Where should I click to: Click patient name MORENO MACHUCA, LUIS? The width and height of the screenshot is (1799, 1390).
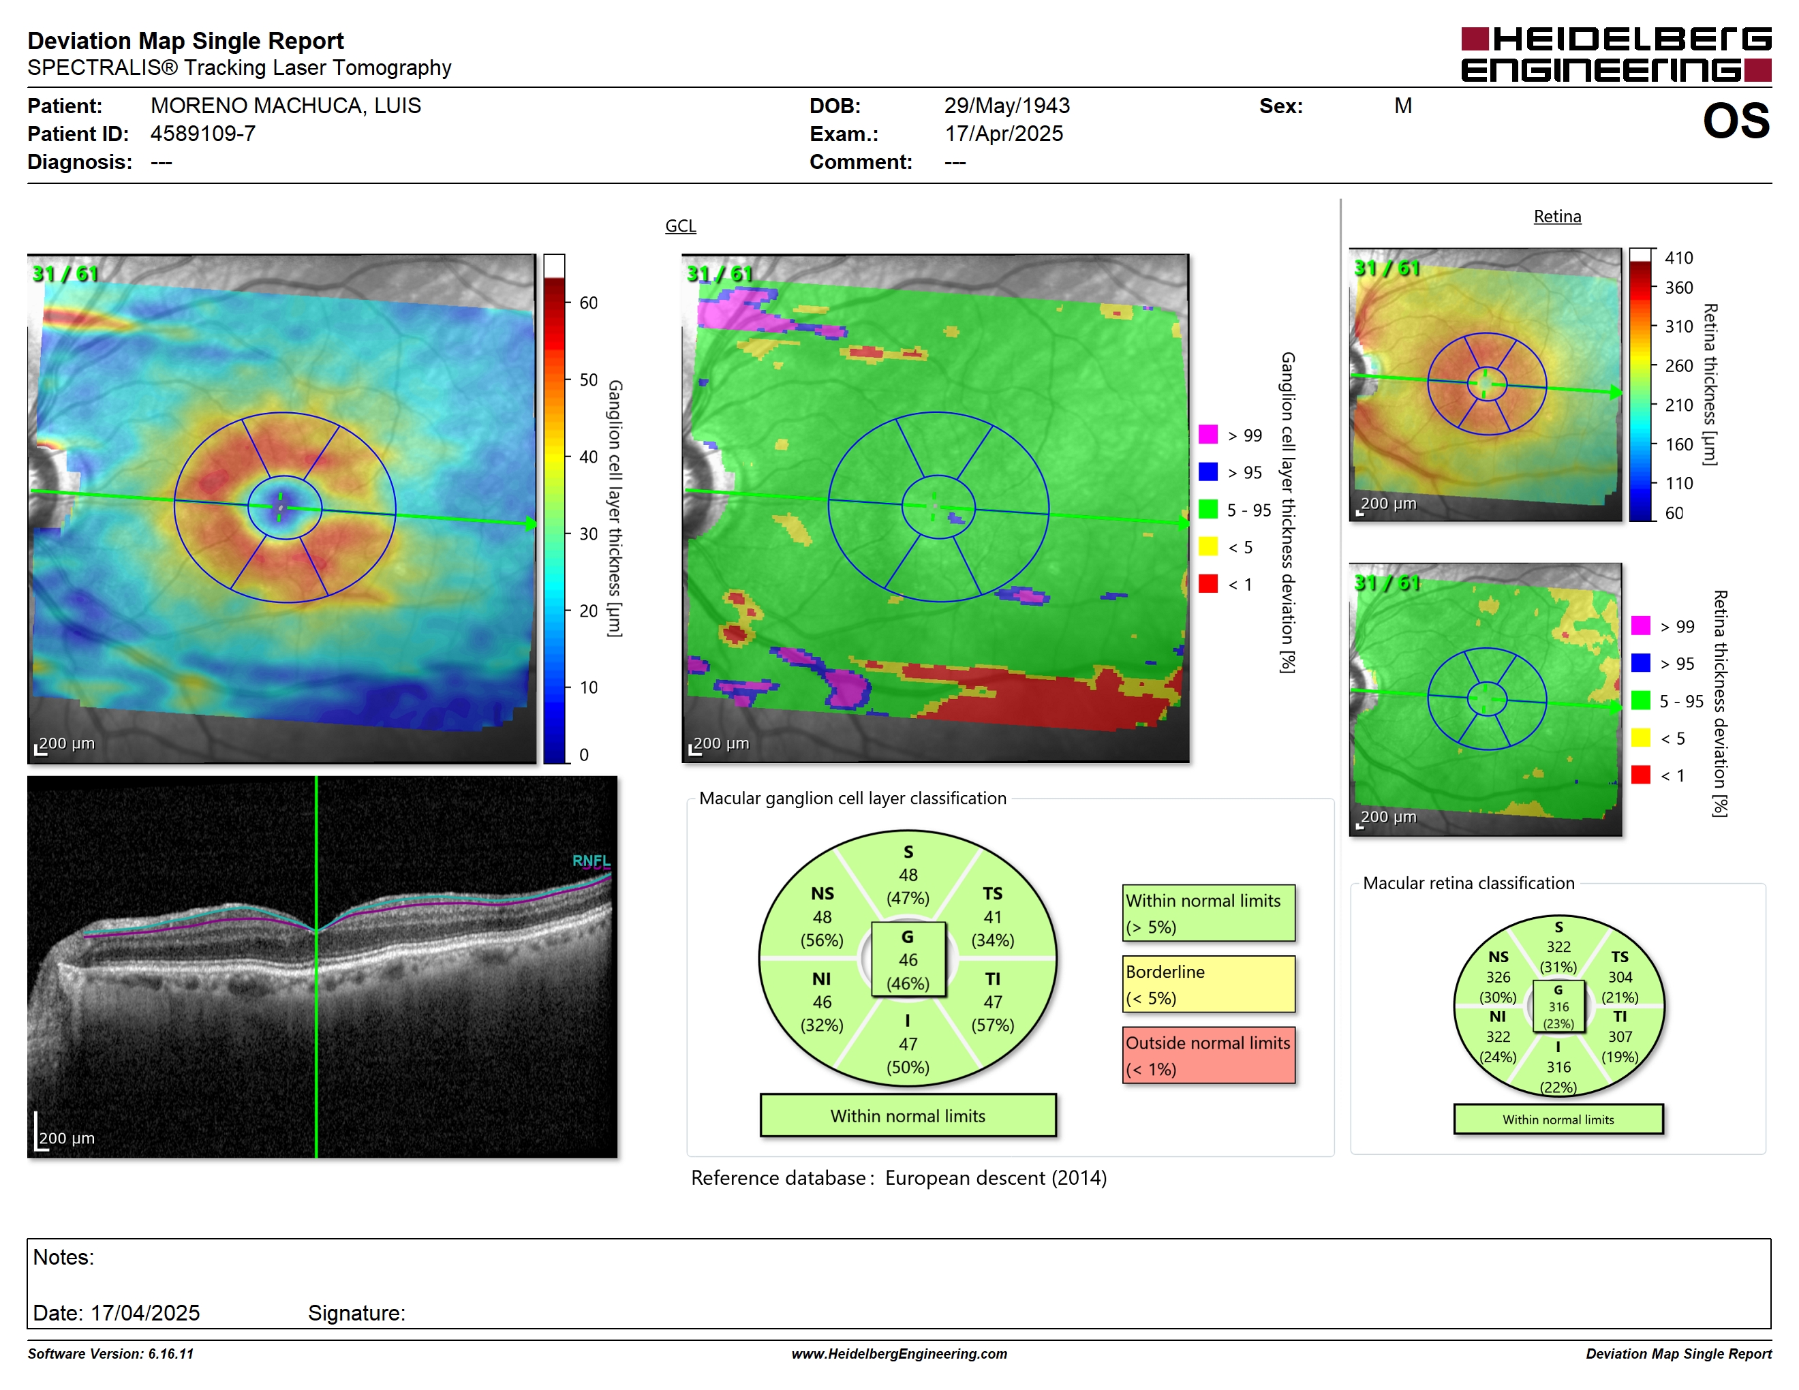(285, 106)
